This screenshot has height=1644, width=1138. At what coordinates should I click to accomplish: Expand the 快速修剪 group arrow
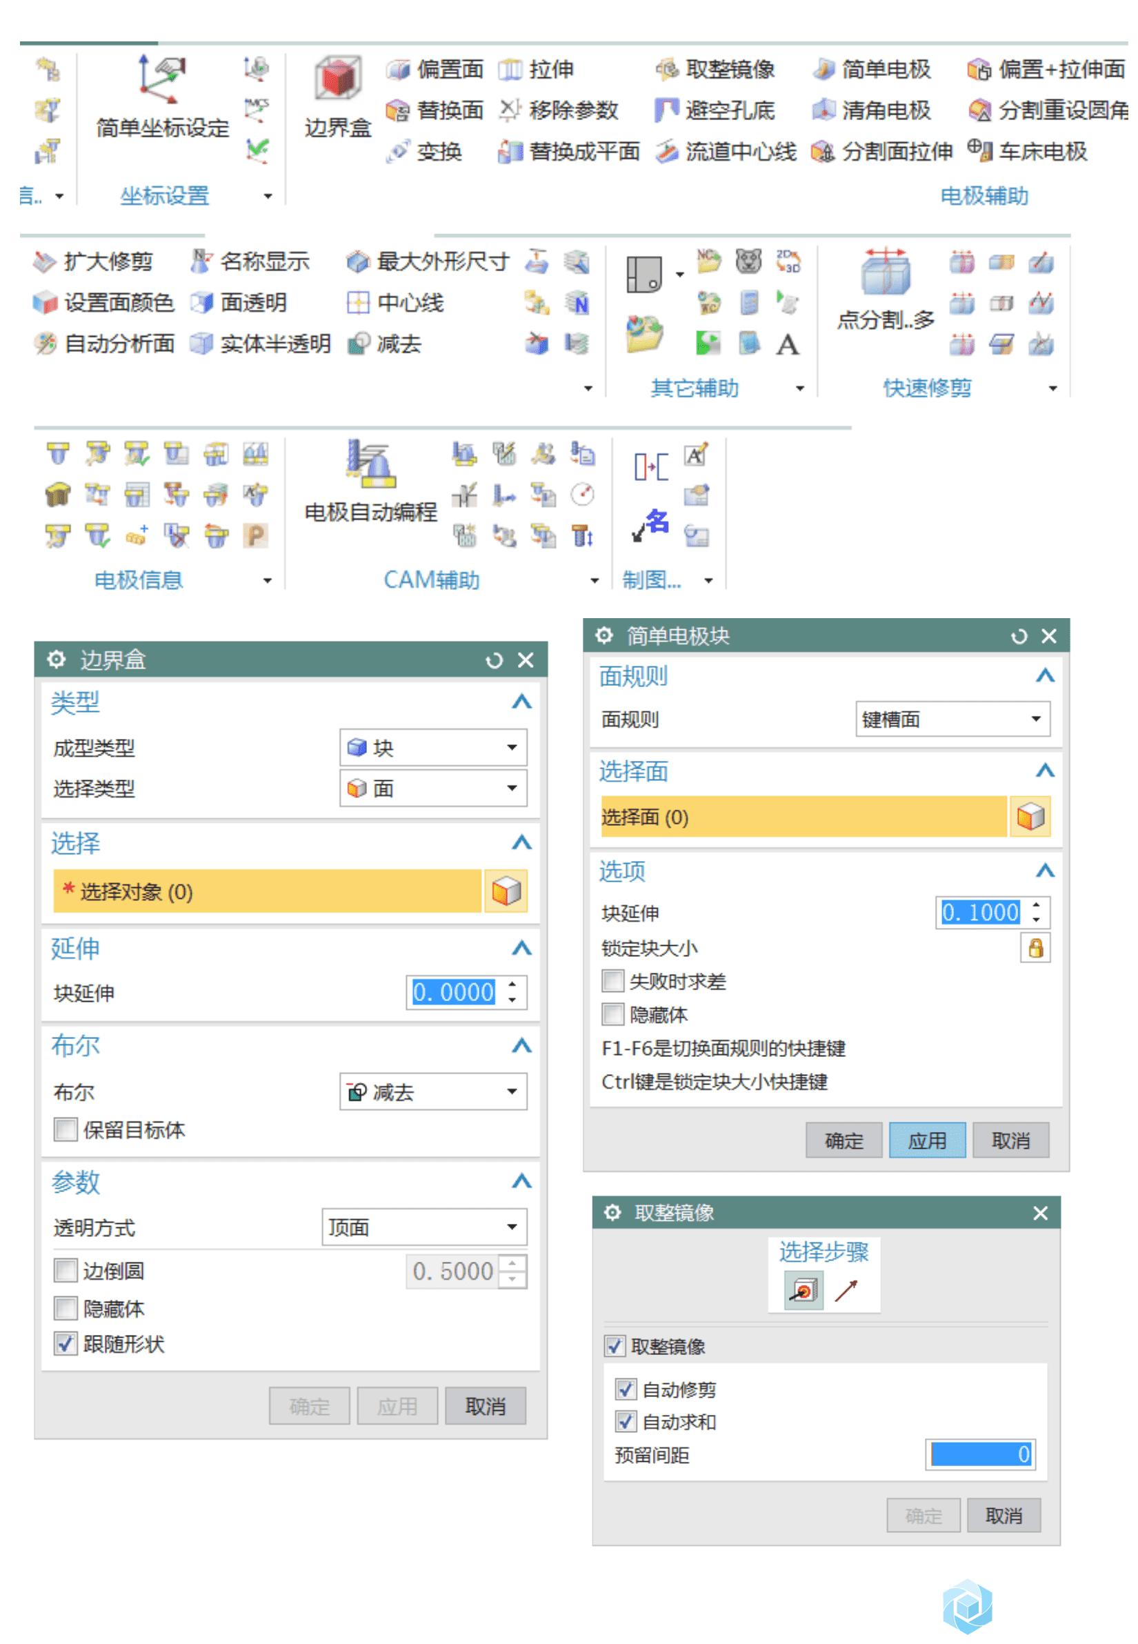point(1053,388)
